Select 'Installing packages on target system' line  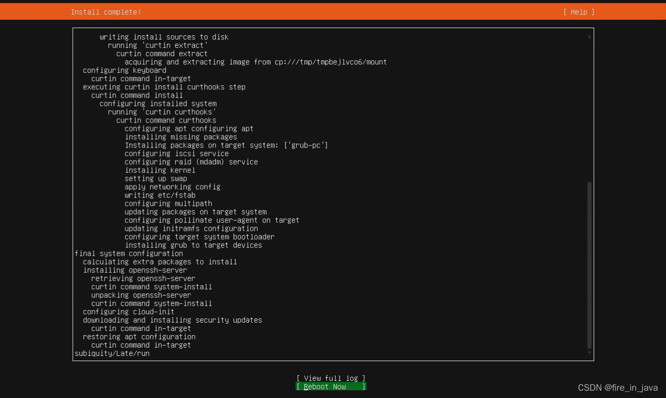click(227, 145)
